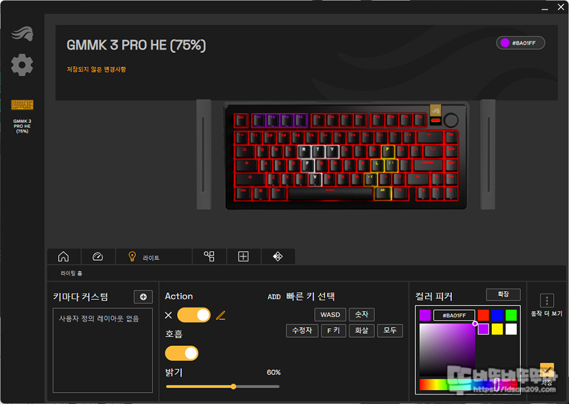Add a new per-key custom layout

(144, 297)
